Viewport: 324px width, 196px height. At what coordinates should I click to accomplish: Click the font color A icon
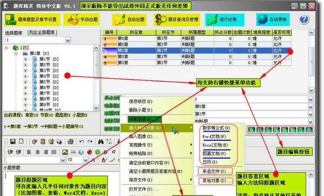pyautogui.click(x=104, y=160)
